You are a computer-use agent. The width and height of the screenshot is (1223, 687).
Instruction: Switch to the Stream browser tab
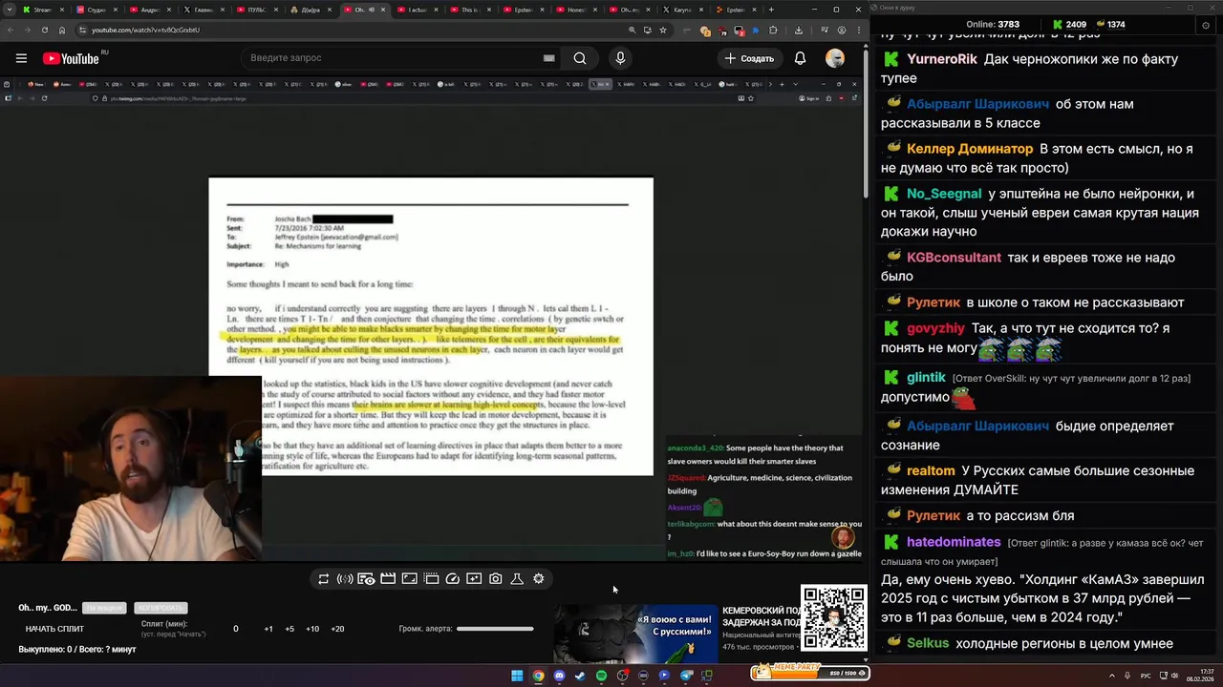42,10
